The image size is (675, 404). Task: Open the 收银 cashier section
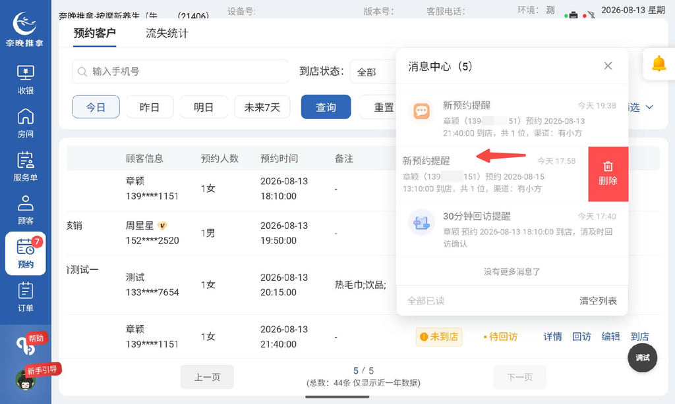coord(26,80)
